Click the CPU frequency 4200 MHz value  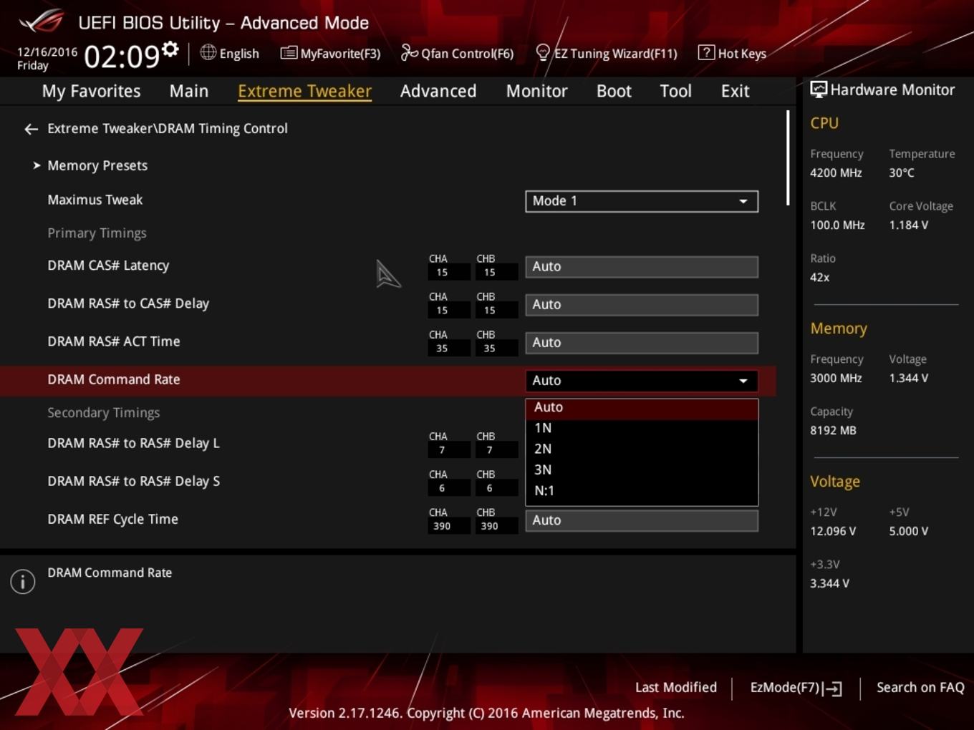coord(836,172)
